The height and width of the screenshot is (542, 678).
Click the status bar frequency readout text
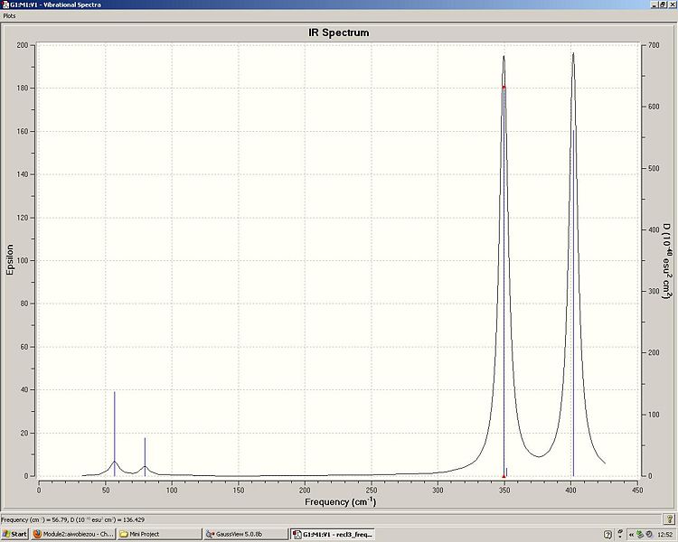pos(72,519)
